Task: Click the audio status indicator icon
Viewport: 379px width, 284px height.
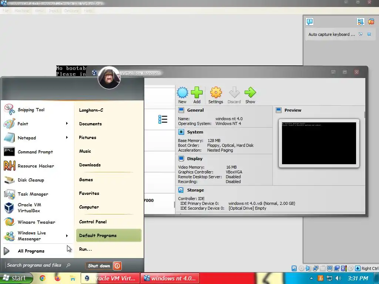Action: click(x=308, y=268)
